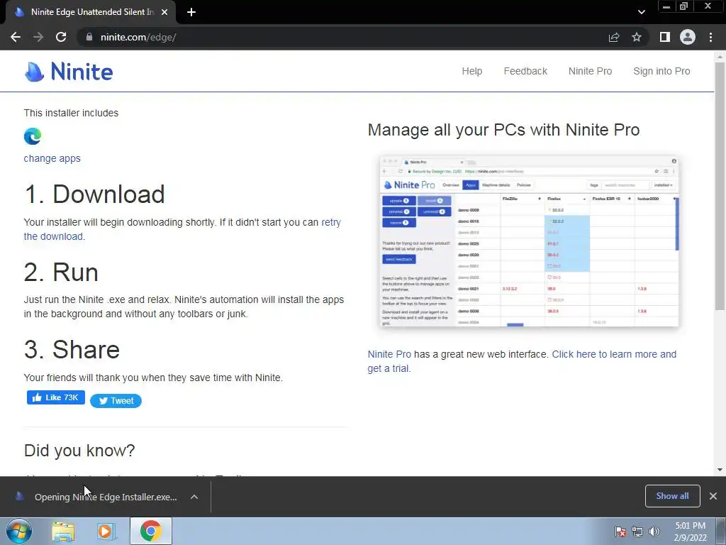Reload the Ninite page
The height and width of the screenshot is (545, 726).
tap(61, 37)
